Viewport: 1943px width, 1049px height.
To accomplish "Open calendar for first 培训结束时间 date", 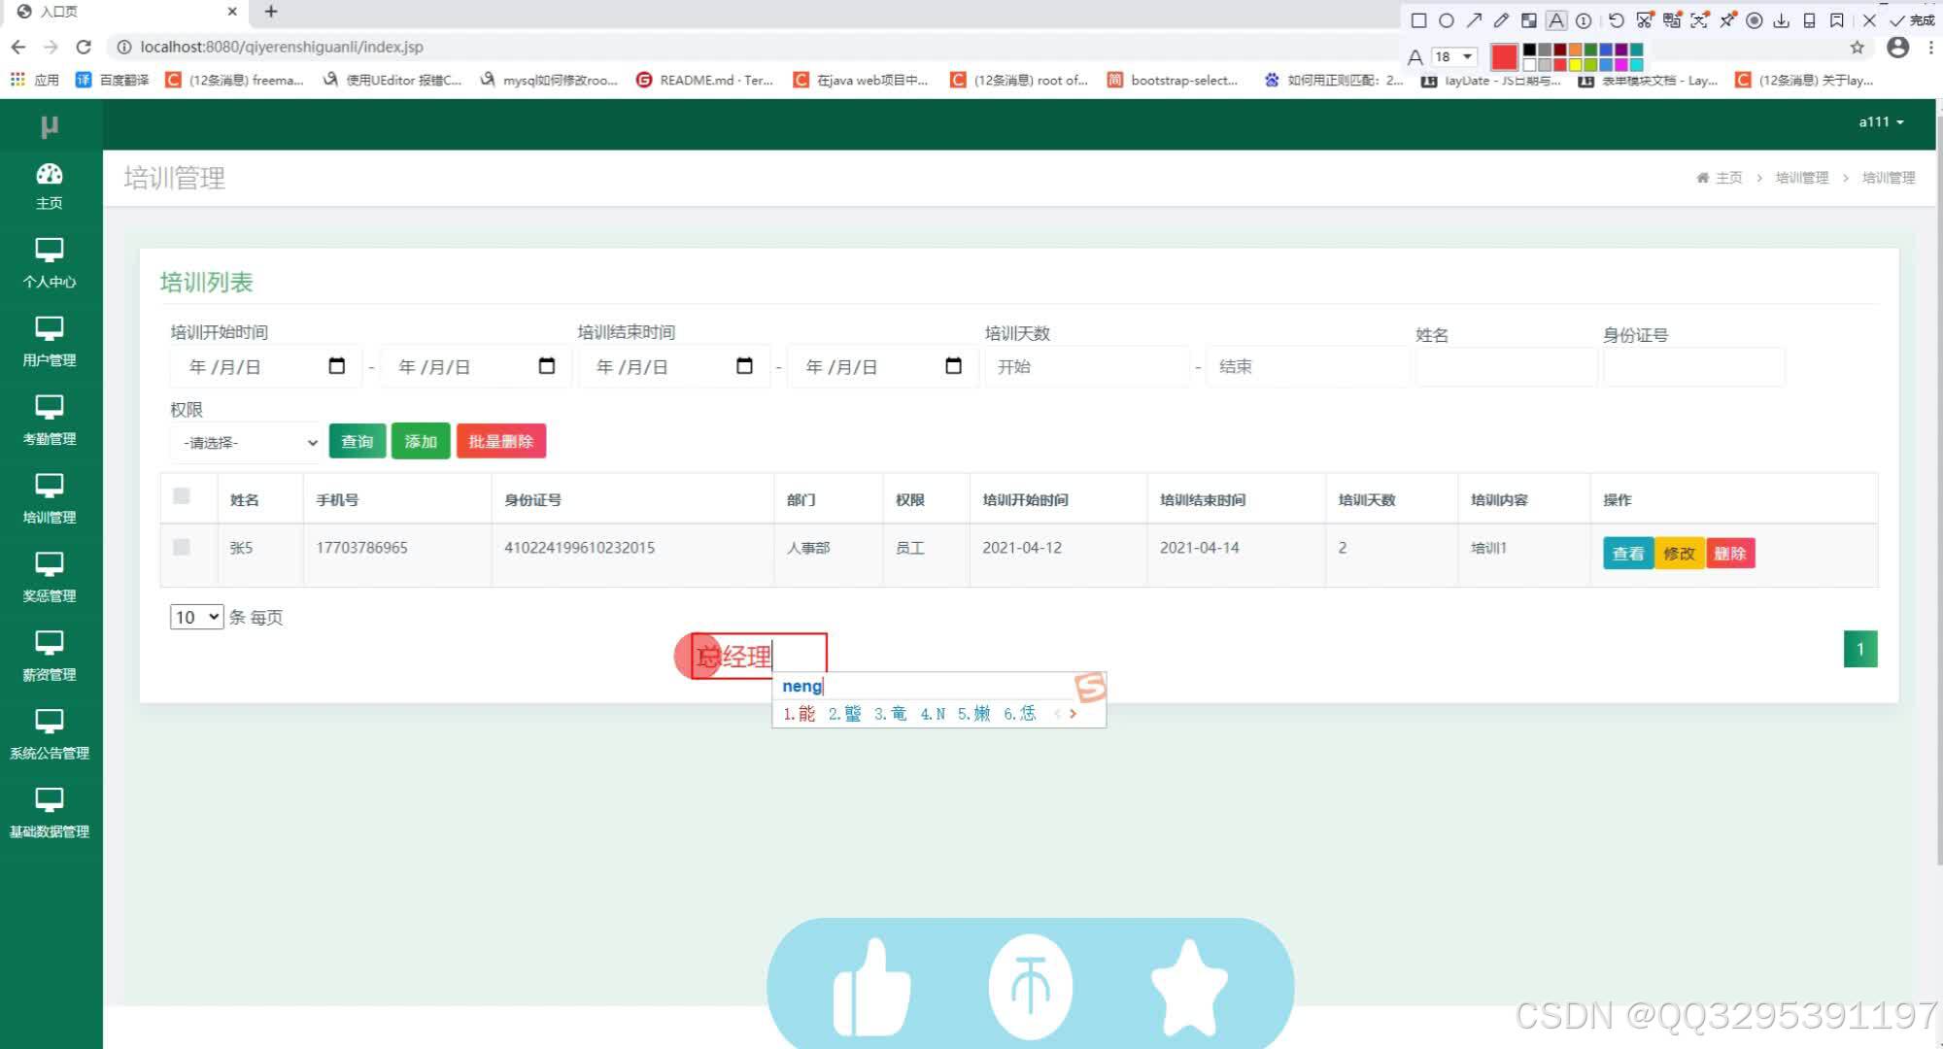I will coord(745,366).
